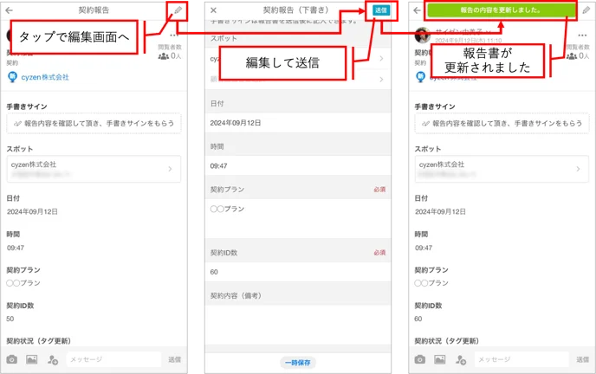The height and width of the screenshot is (374, 596).
Task: Send the draft with blue 送信 button
Action: 381,10
